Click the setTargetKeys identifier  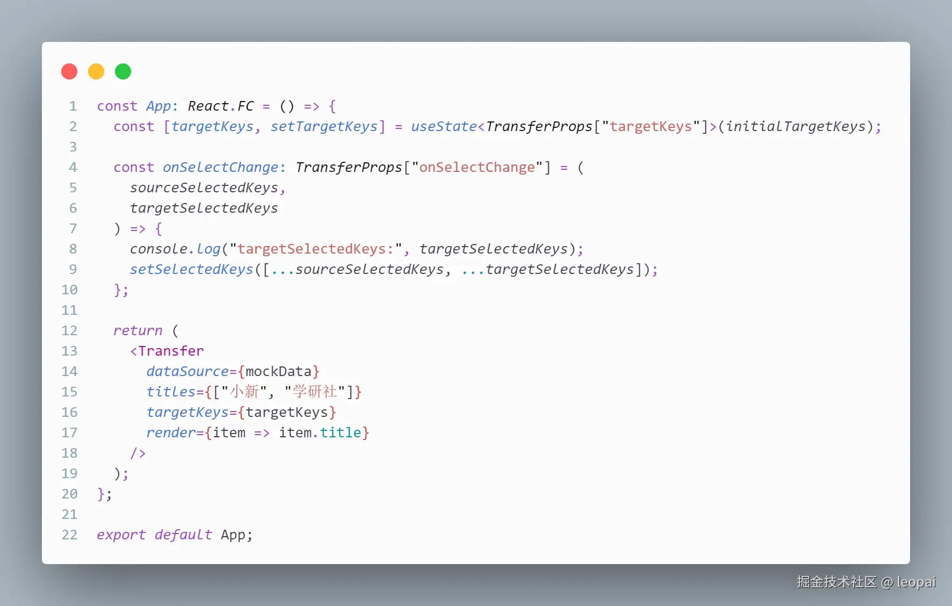pos(324,127)
